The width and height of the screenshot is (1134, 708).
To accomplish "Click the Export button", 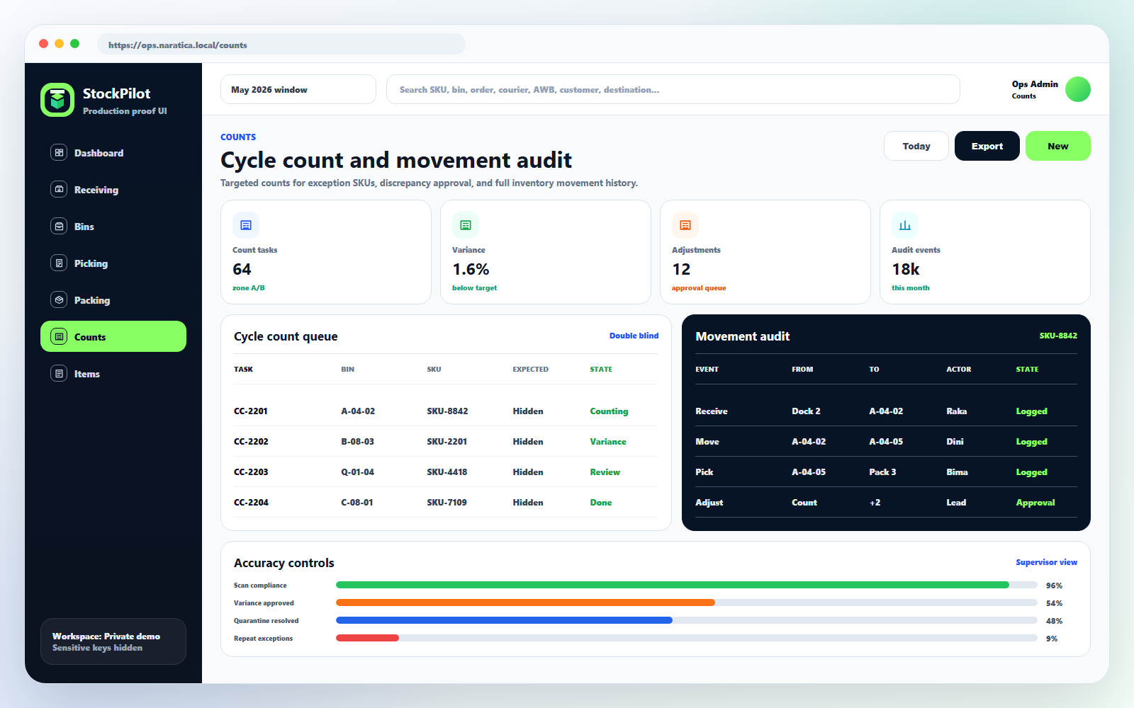I will click(987, 146).
